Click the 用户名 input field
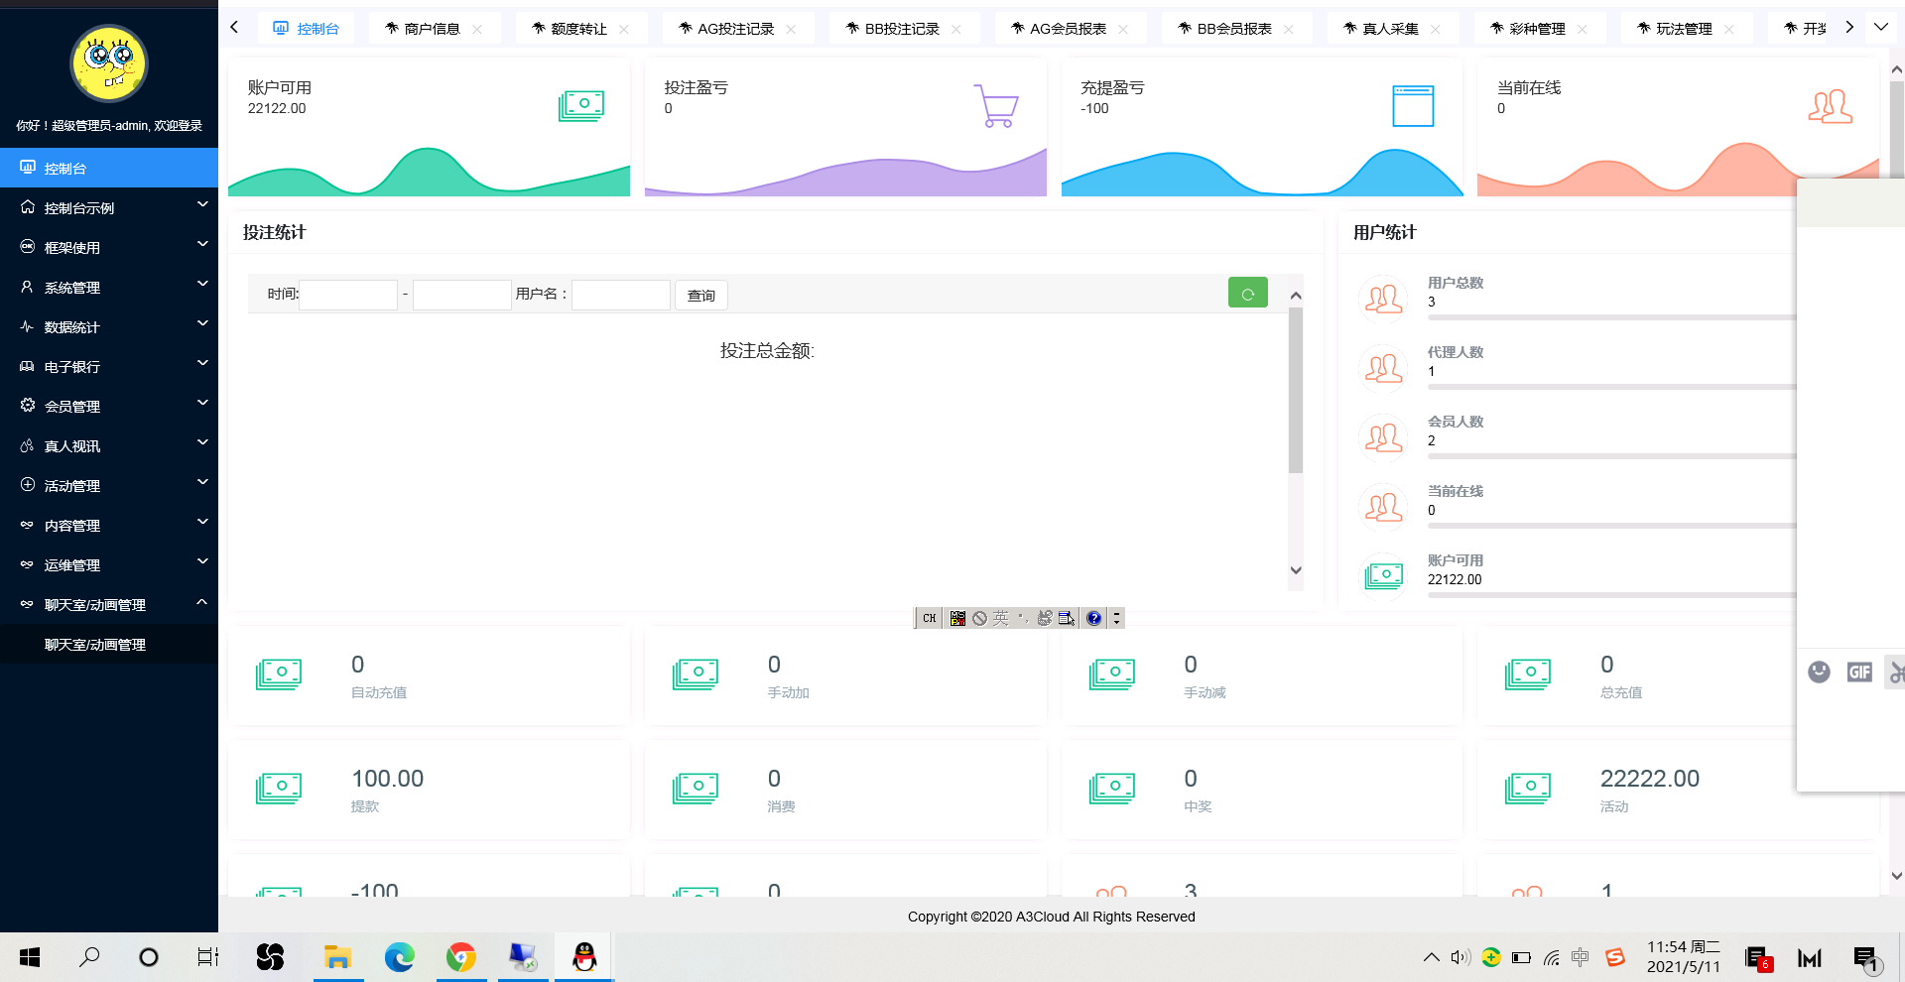Viewport: 1905px width, 982px height. pos(621,295)
